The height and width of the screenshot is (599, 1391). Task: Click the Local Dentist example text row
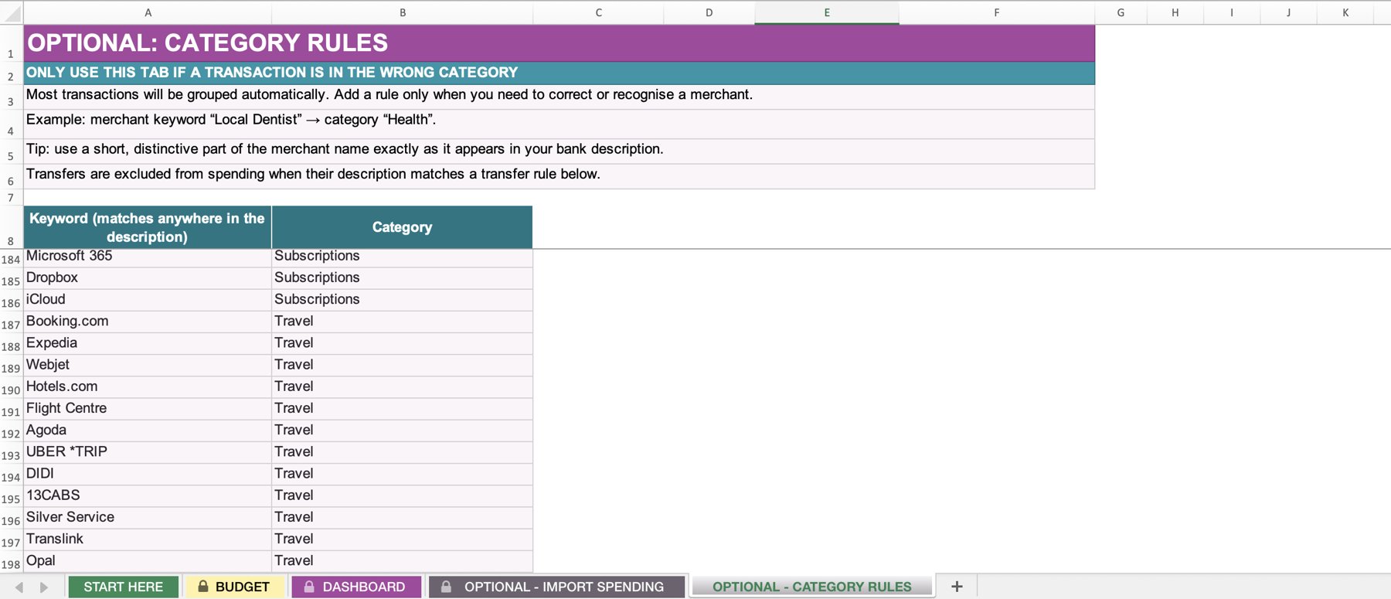559,124
